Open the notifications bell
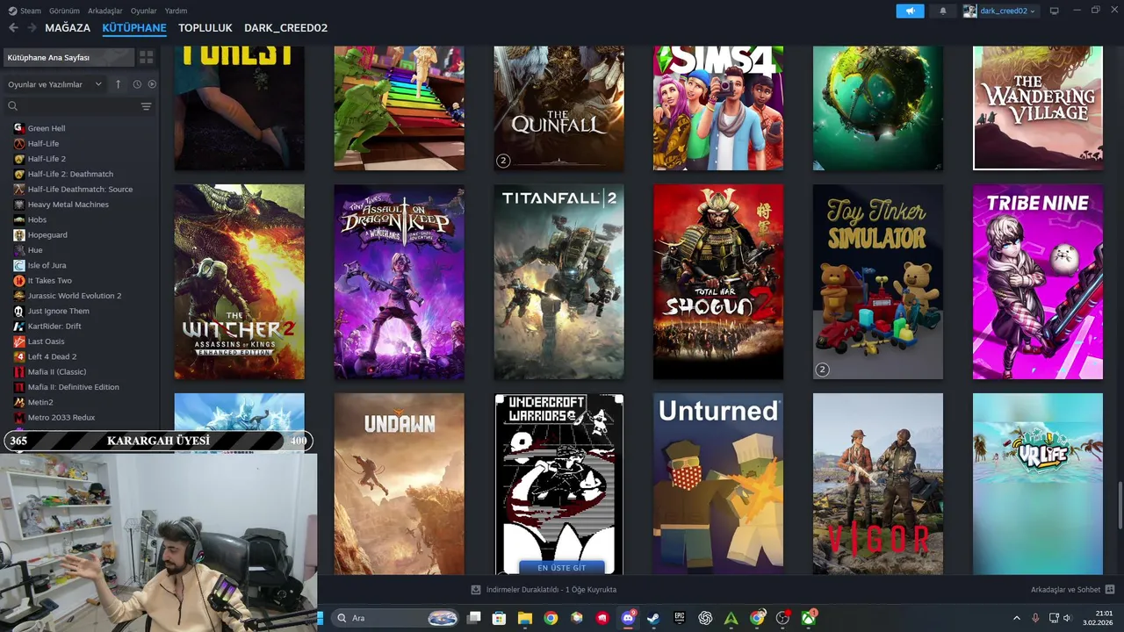The width and height of the screenshot is (1124, 632). pos(943,11)
